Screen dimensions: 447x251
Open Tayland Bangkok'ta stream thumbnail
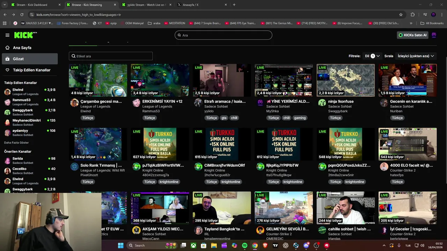[222, 208]
